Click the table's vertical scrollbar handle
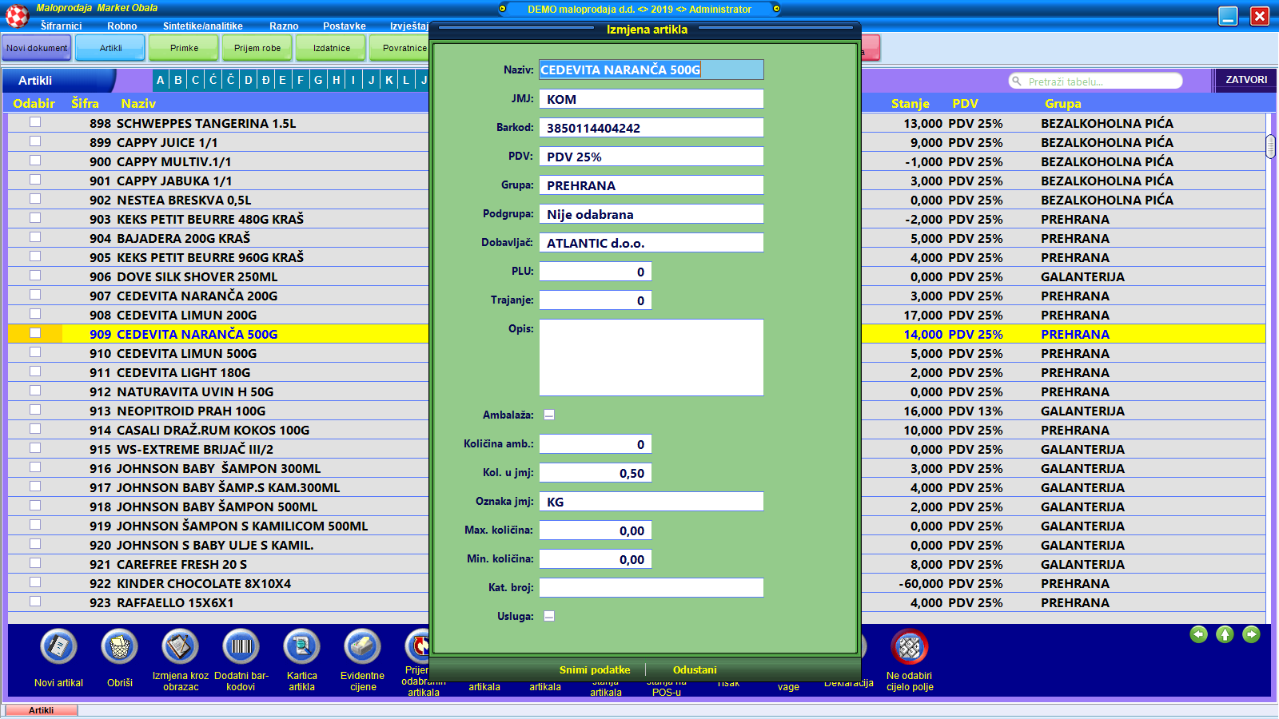The width and height of the screenshot is (1279, 719). [1270, 146]
